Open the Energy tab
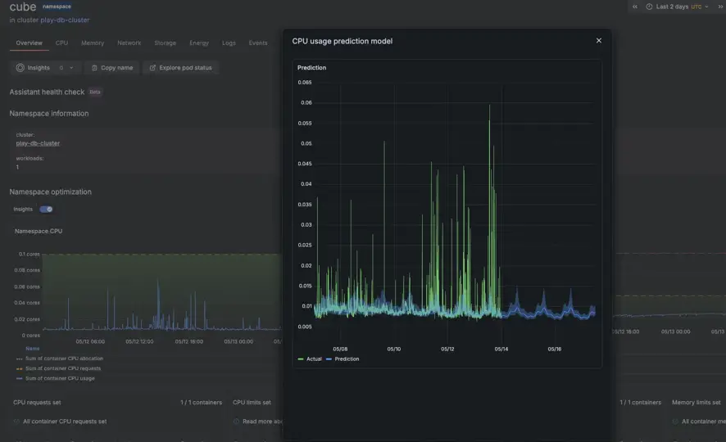Image resolution: width=726 pixels, height=442 pixels. pos(199,43)
